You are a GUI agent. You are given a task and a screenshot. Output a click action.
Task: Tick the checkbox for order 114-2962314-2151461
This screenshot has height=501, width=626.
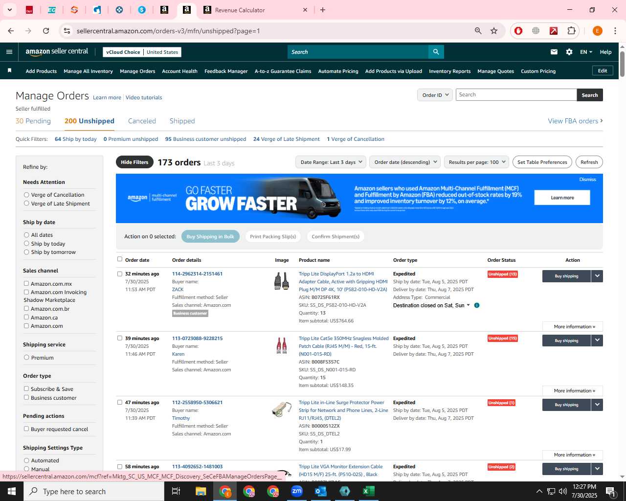[x=120, y=274]
